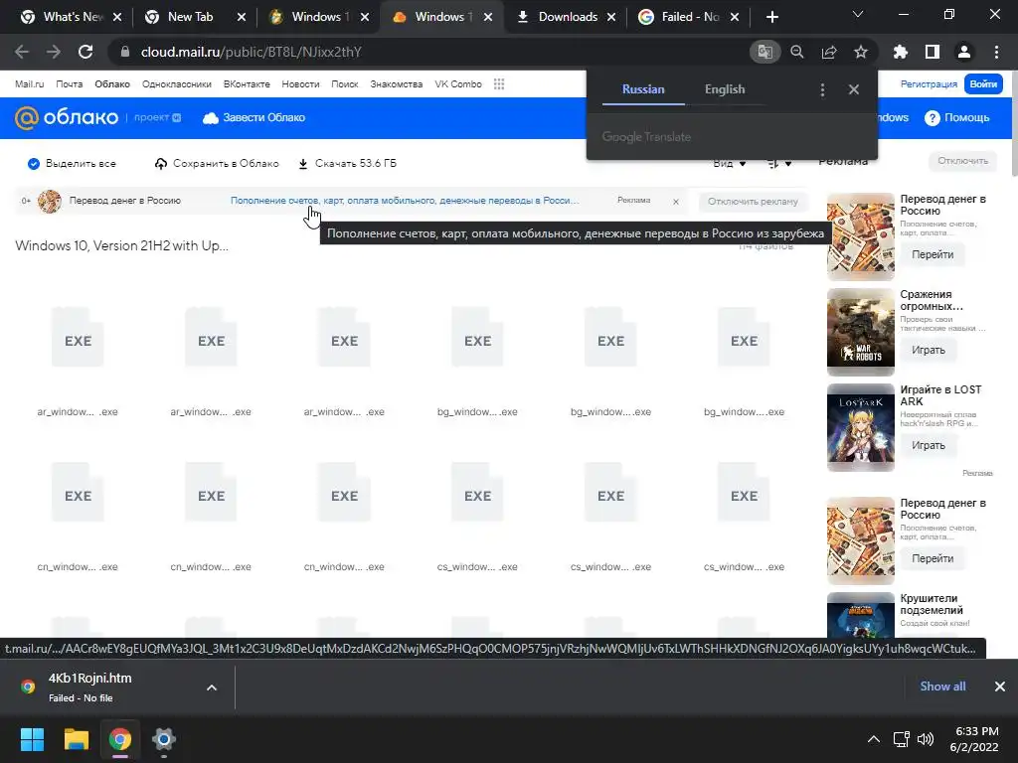Open the Chrome profile avatar icon
Screen dimensions: 1018x763
click(964, 52)
